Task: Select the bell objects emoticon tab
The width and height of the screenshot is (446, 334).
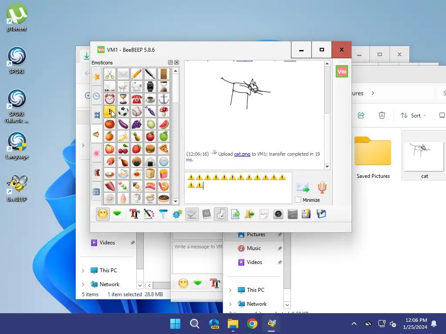Action: pos(97,134)
